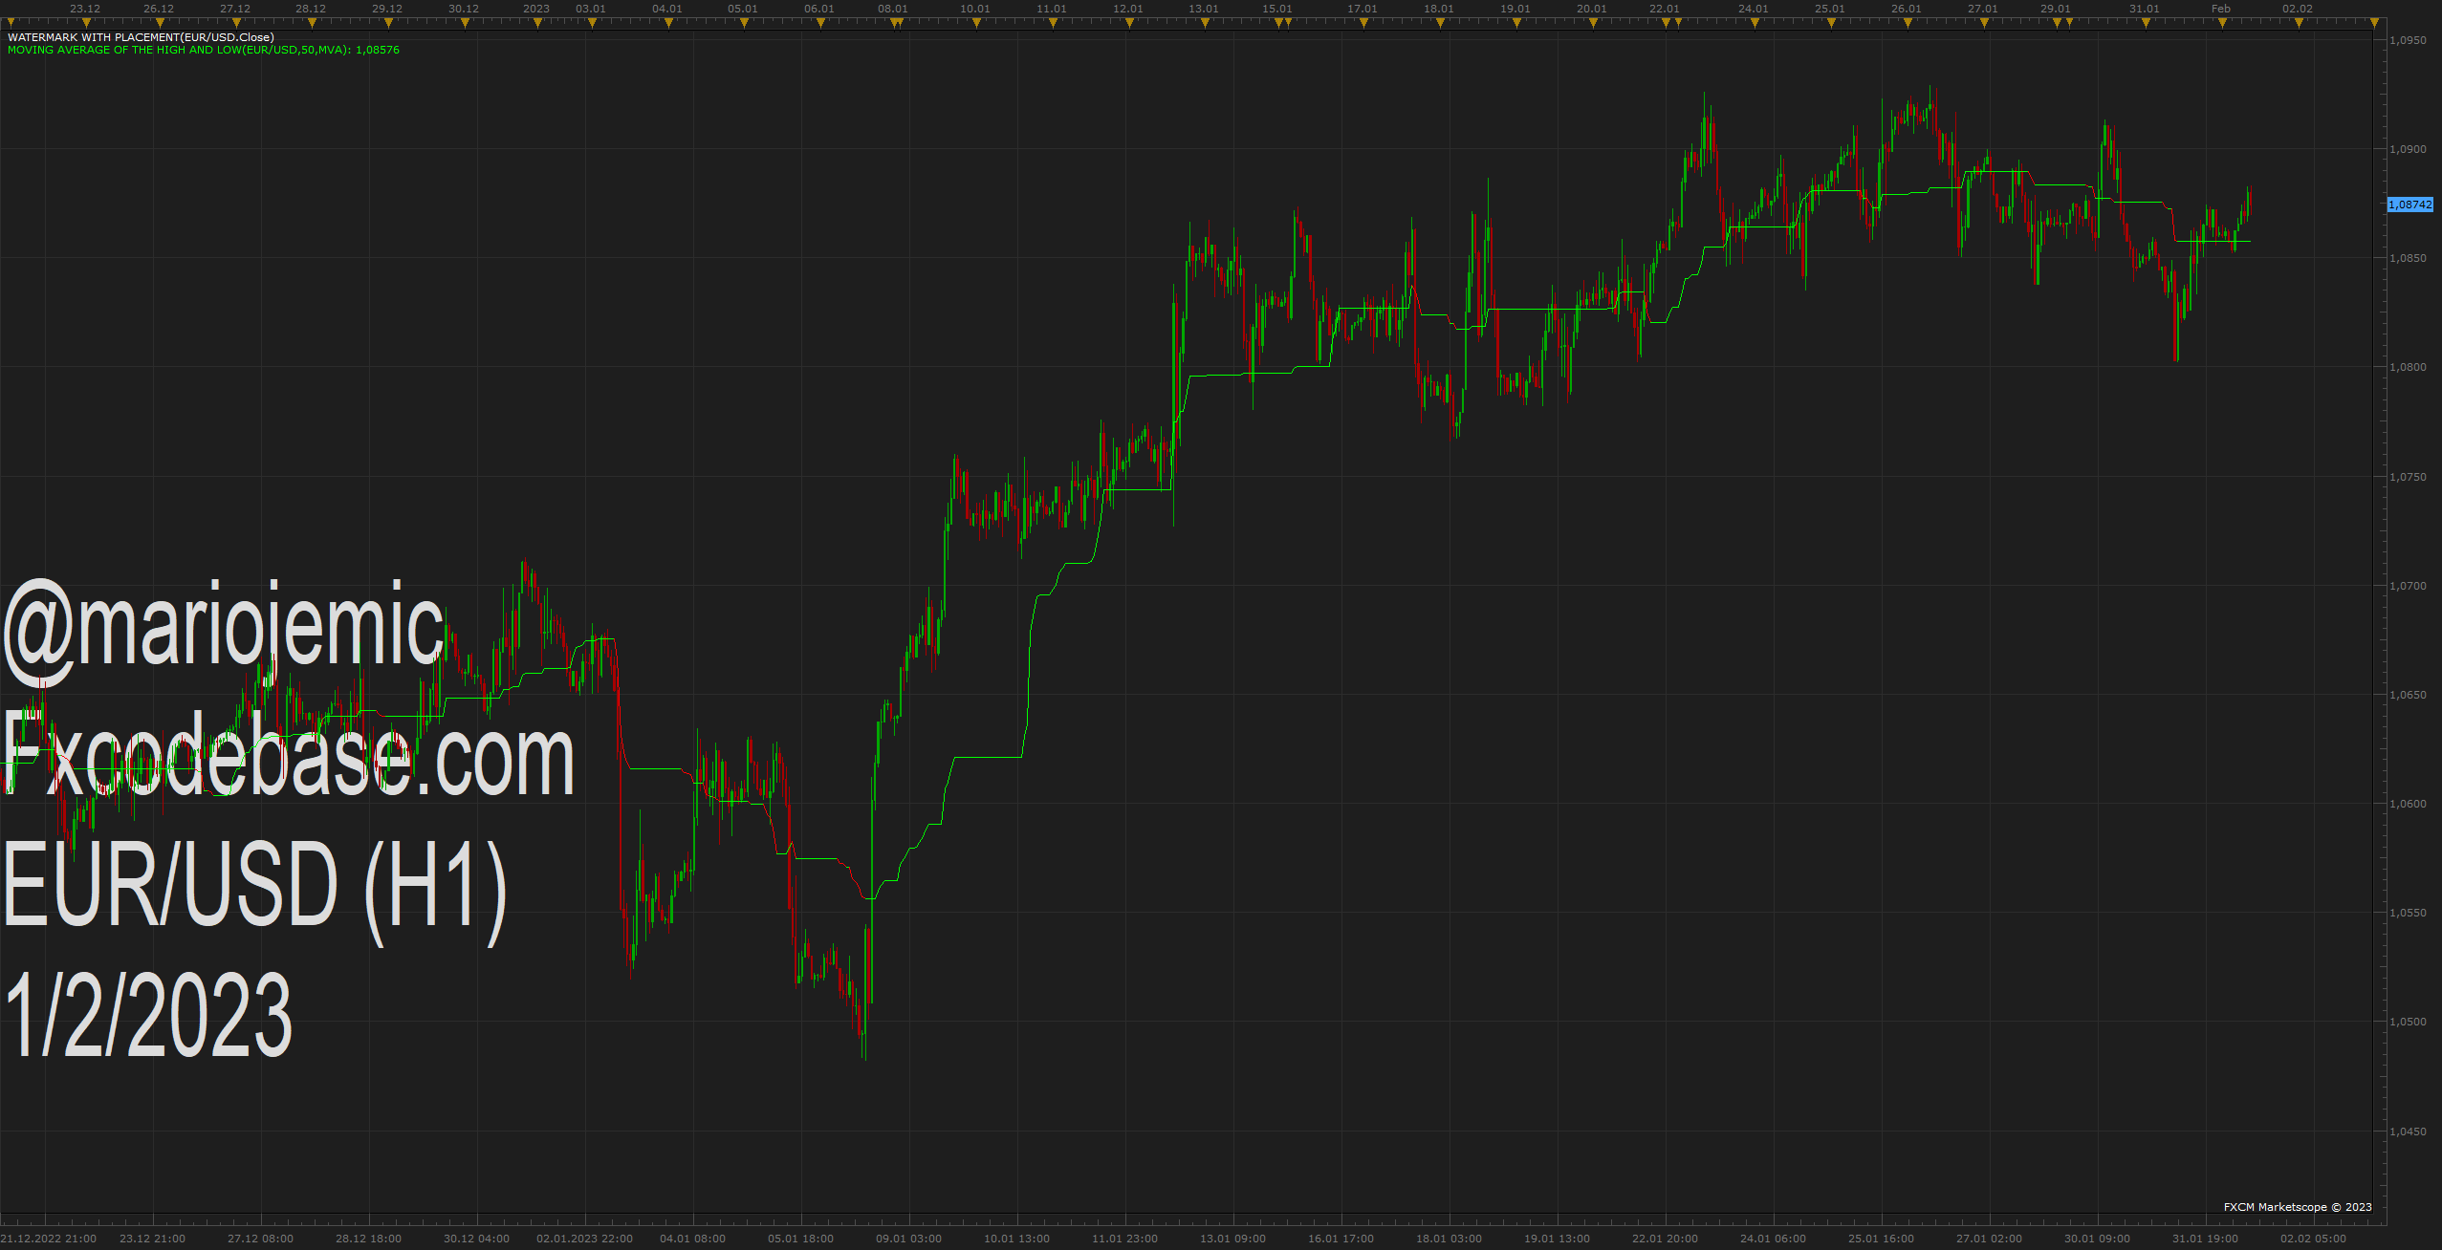Click the 26.01 day marker on top timeline
This screenshot has height=1250, width=2442.
point(1907,9)
